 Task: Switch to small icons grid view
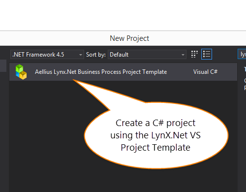click(194, 54)
